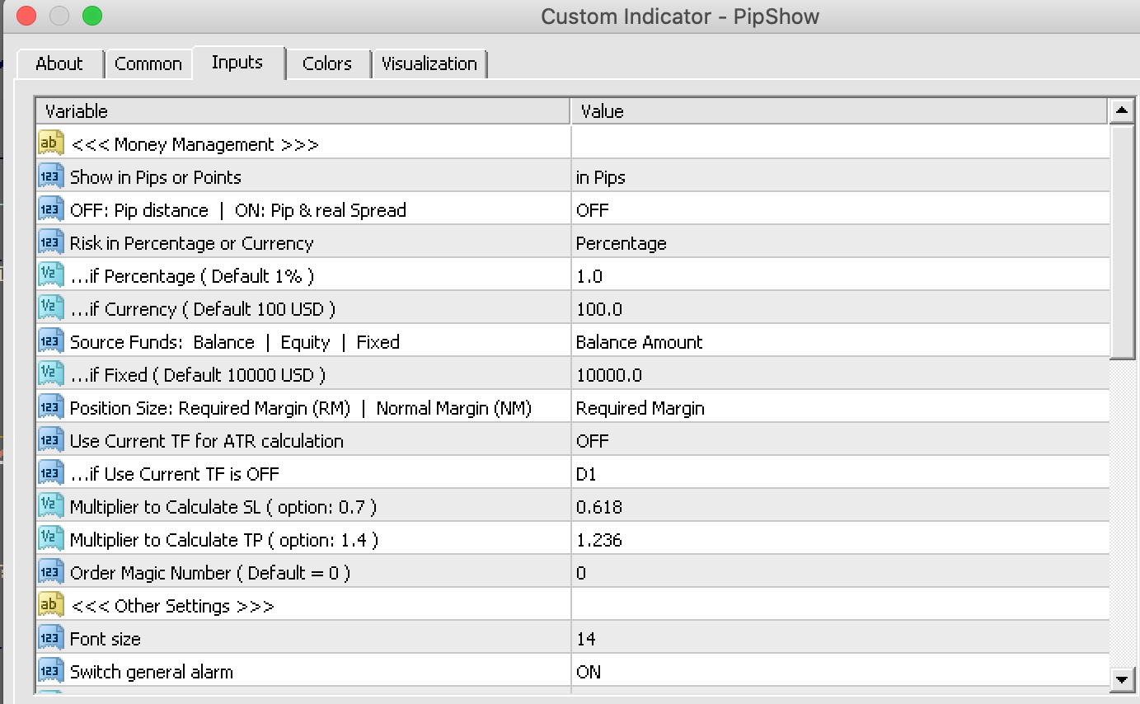Click the icon next to Font size
Screen dimensions: 1140x704
point(50,639)
